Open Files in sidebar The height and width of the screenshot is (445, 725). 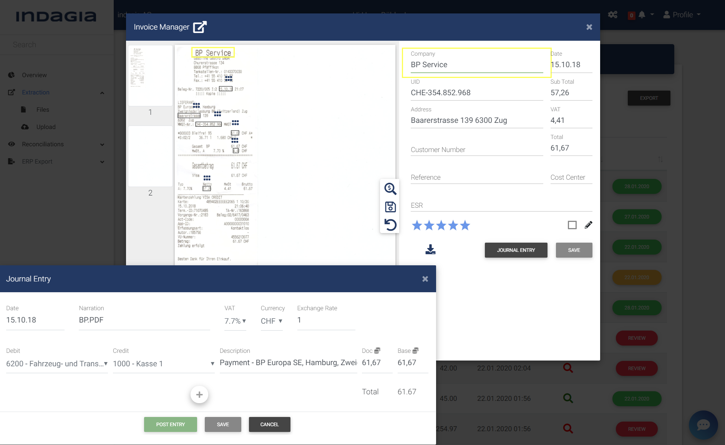tap(43, 109)
